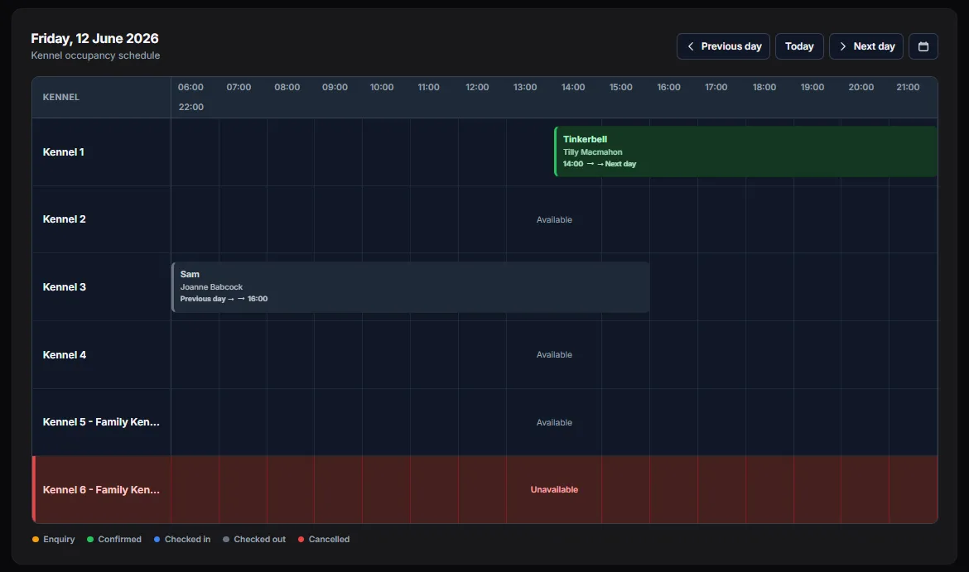Click Unavailable text in Kennel 6 row

pos(554,490)
